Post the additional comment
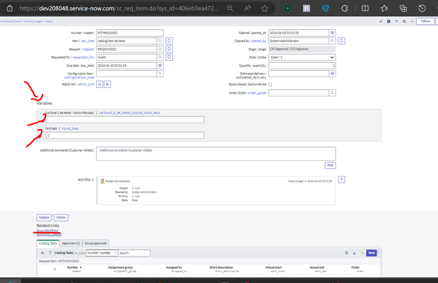 click(330, 166)
